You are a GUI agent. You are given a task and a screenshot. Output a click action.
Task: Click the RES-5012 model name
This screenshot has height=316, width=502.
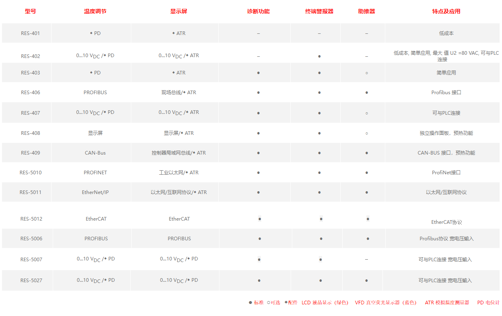click(31, 219)
